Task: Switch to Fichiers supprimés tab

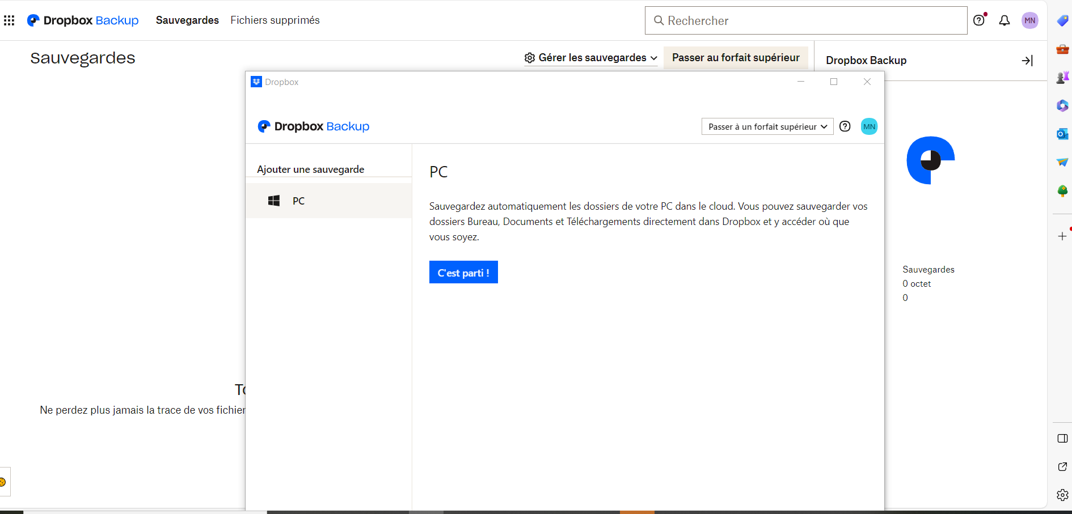Action: (275, 20)
